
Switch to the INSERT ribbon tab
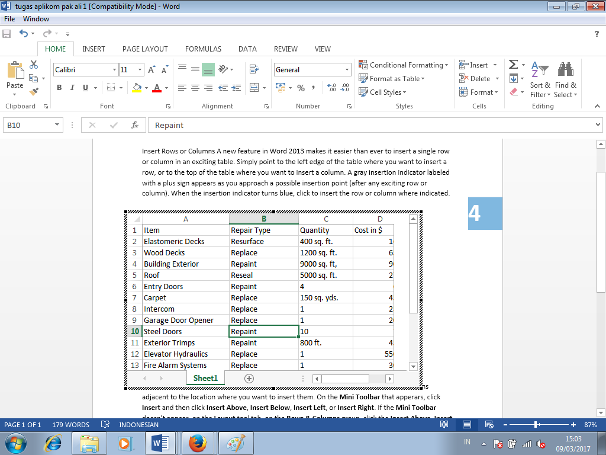click(94, 49)
